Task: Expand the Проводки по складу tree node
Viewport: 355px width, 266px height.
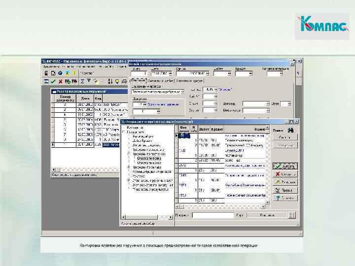Action: [129, 167]
